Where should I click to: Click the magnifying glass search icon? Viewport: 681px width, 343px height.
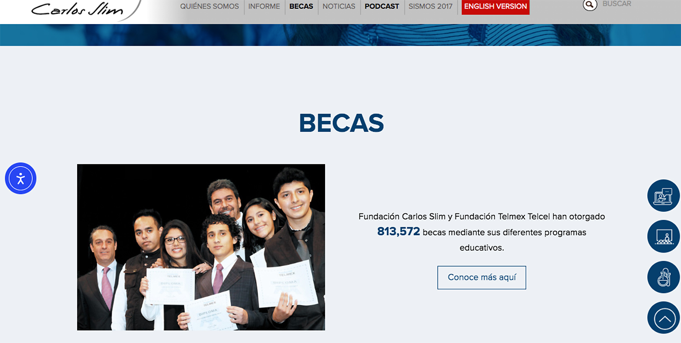click(x=589, y=5)
